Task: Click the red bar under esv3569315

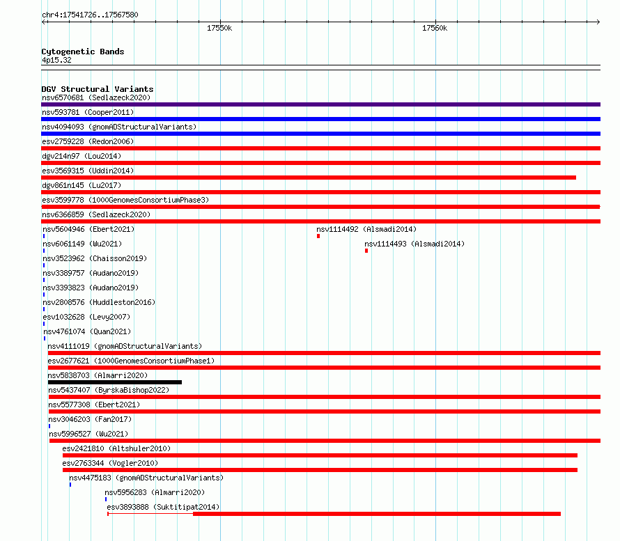Action: pos(309,178)
